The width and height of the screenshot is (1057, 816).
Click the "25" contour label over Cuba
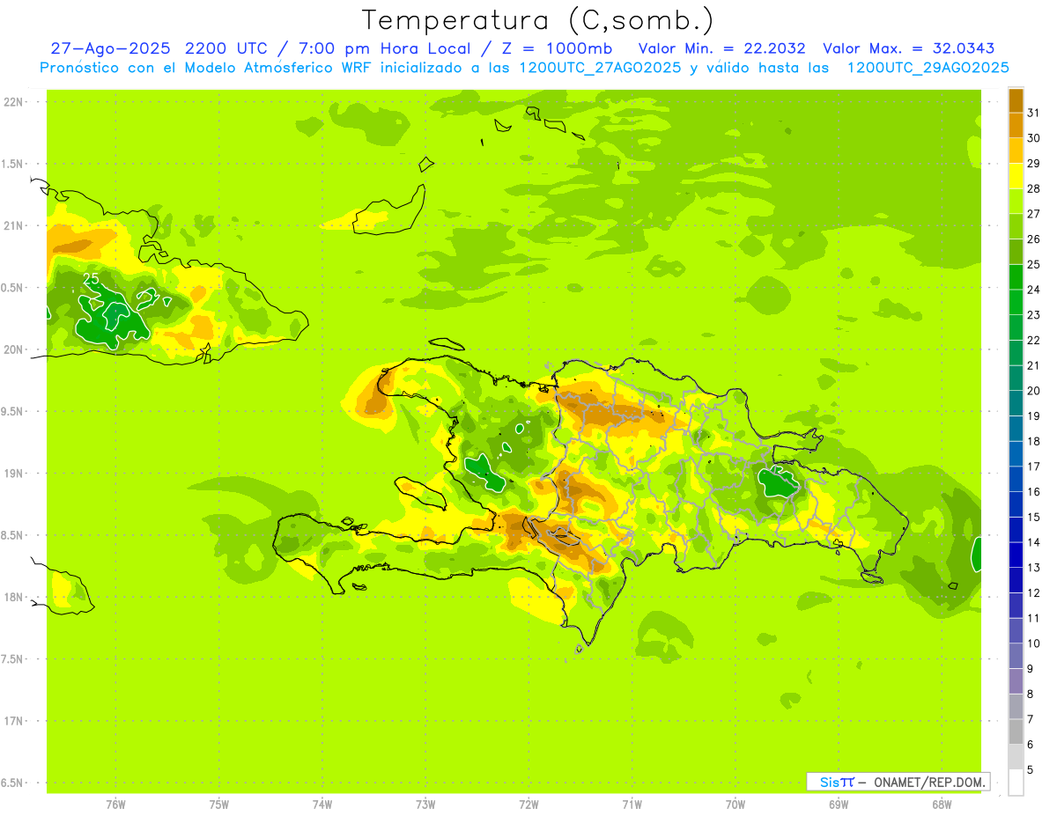click(91, 278)
